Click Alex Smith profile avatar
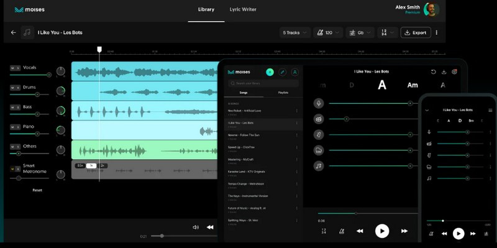The width and height of the screenshot is (497, 248). (x=432, y=9)
